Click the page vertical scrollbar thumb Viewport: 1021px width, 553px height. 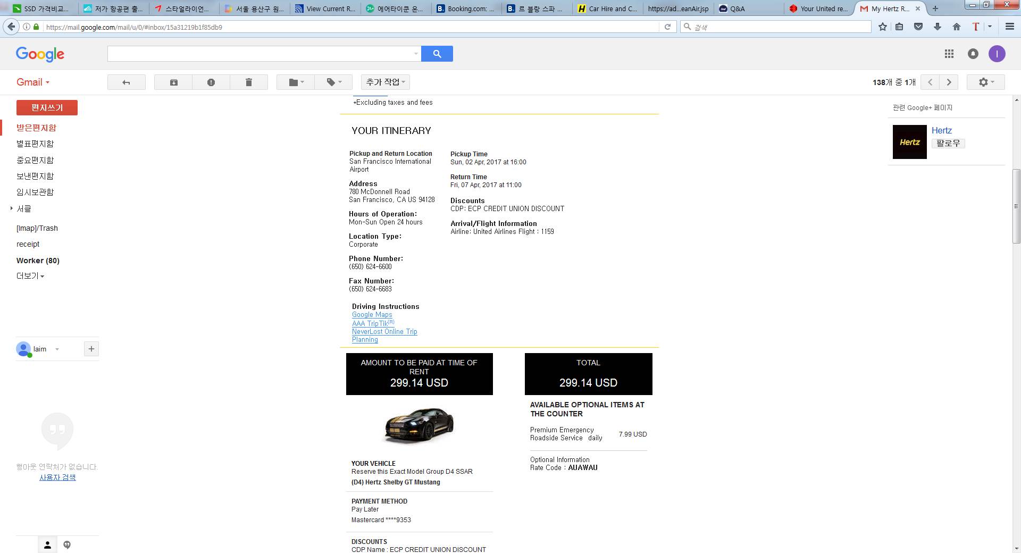tap(1016, 206)
